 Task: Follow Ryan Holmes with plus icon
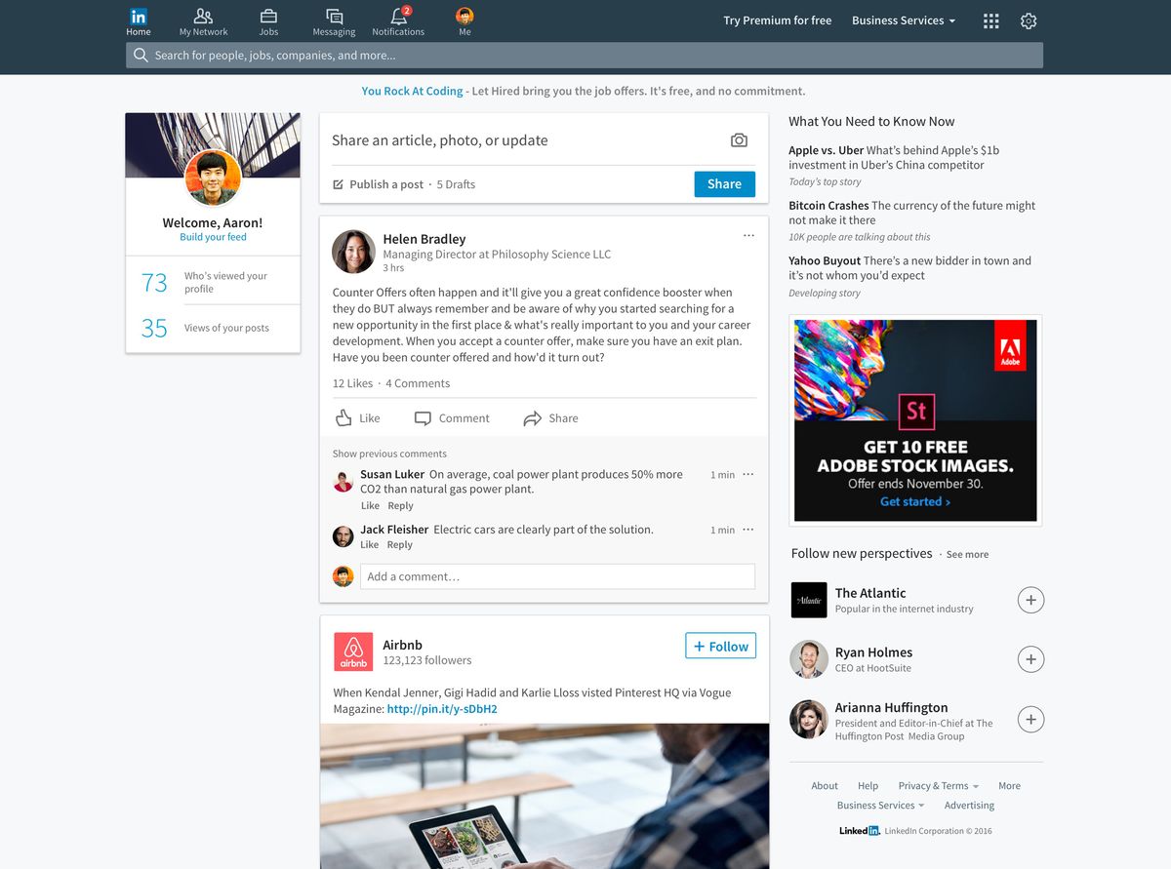click(x=1030, y=659)
